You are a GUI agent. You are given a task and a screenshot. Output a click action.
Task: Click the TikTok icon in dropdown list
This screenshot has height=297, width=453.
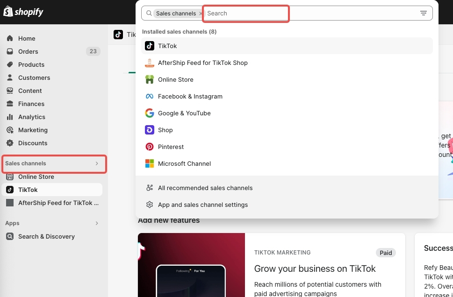(150, 46)
